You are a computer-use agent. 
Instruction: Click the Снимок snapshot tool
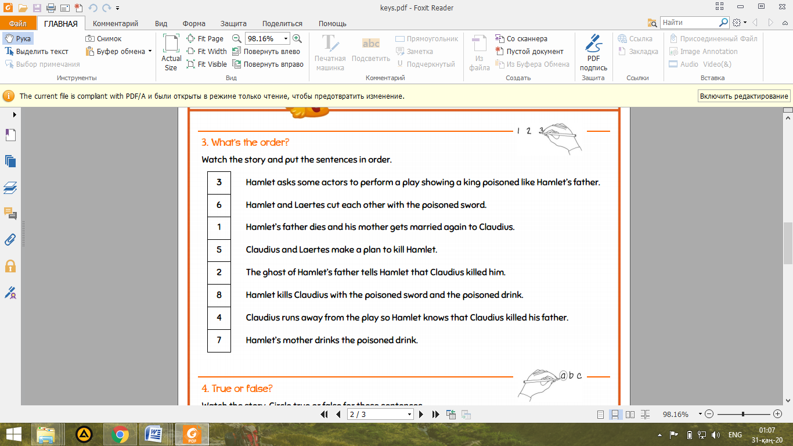(103, 38)
